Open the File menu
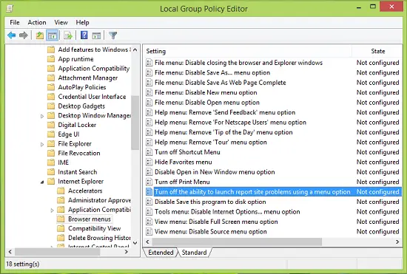407x274 pixels. click(x=15, y=23)
